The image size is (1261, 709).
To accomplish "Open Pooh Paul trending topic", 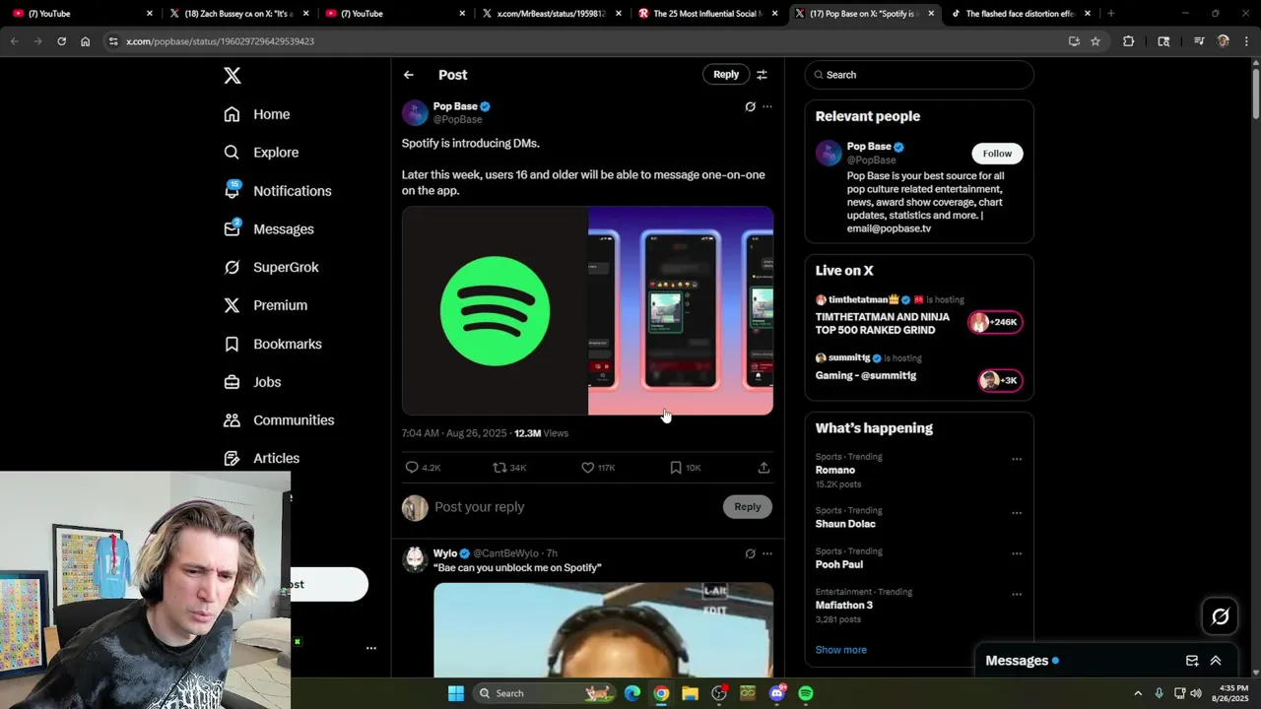I will tap(839, 564).
